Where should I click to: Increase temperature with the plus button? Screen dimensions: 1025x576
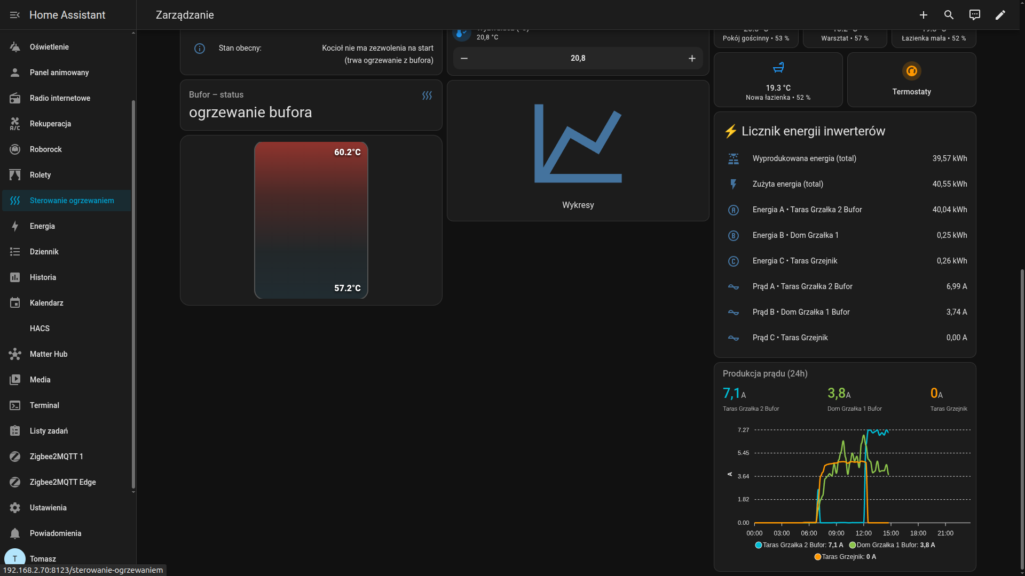click(x=692, y=58)
